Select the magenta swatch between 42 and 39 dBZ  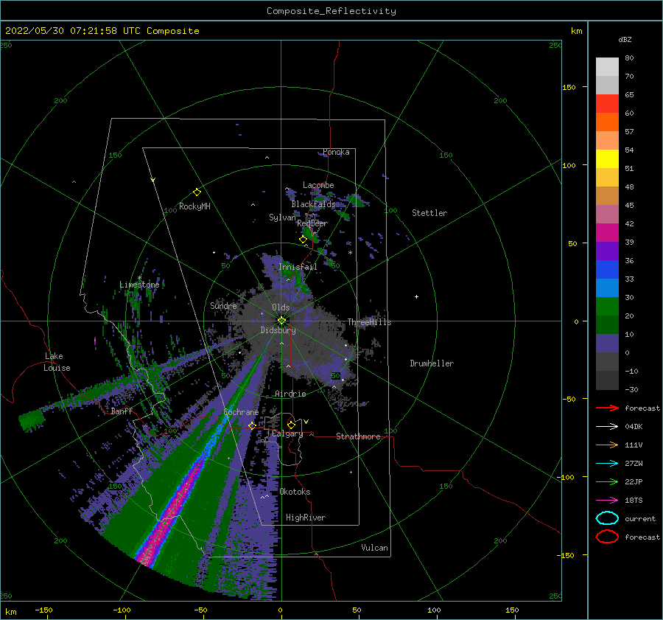point(607,233)
